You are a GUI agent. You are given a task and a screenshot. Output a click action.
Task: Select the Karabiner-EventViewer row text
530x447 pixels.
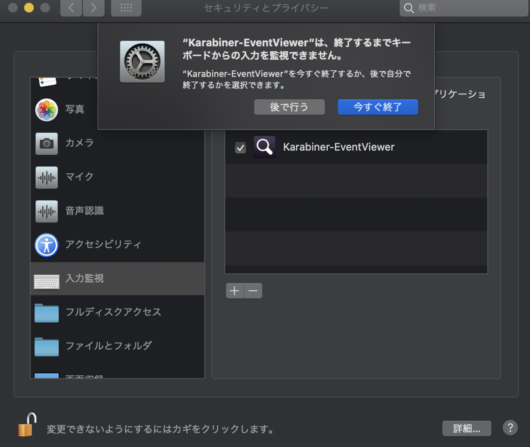(x=339, y=147)
